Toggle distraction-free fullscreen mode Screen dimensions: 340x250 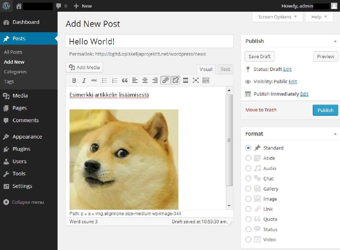coord(196,81)
